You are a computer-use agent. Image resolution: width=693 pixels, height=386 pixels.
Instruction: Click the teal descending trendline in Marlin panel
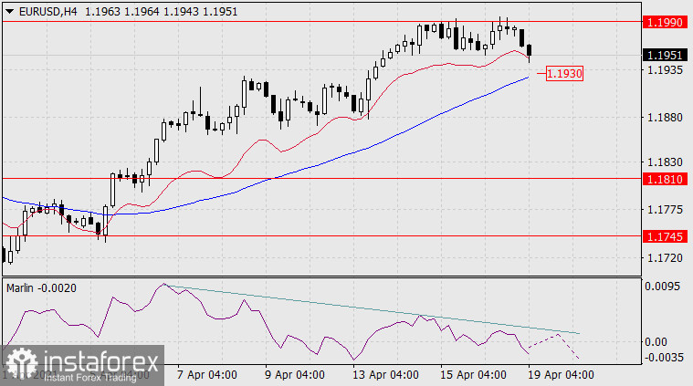click(365, 308)
